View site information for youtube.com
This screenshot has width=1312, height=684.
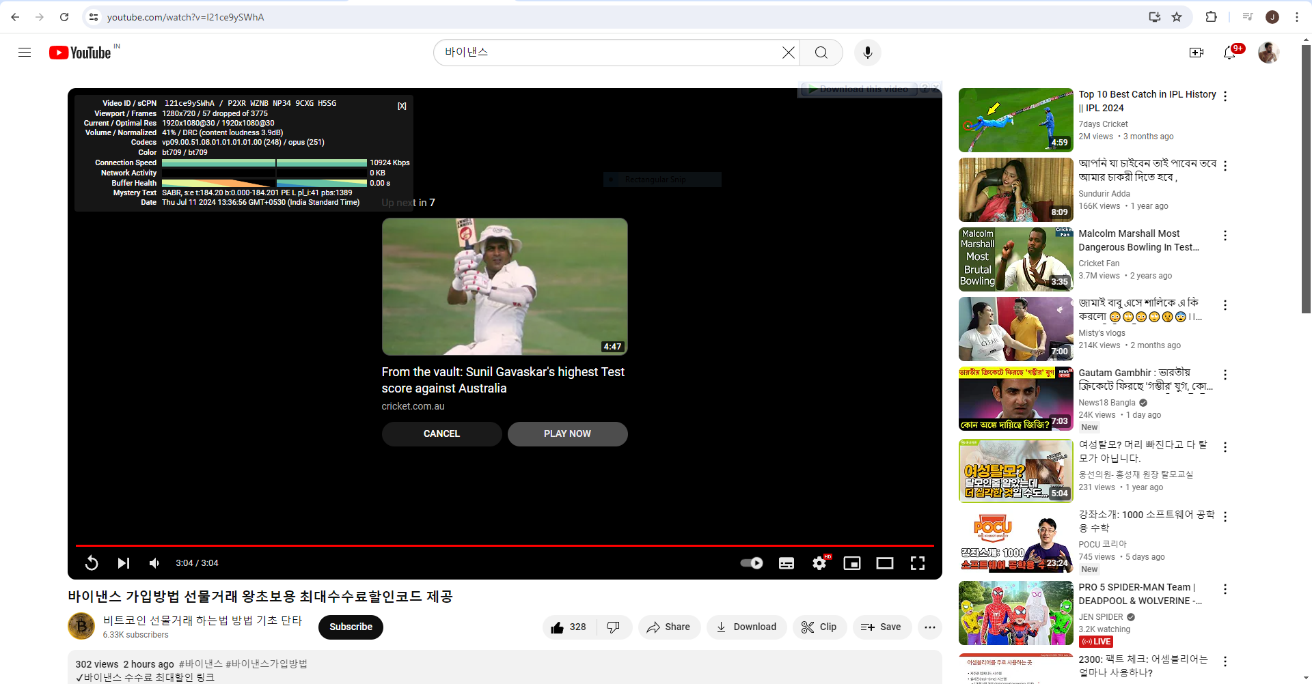coord(94,17)
